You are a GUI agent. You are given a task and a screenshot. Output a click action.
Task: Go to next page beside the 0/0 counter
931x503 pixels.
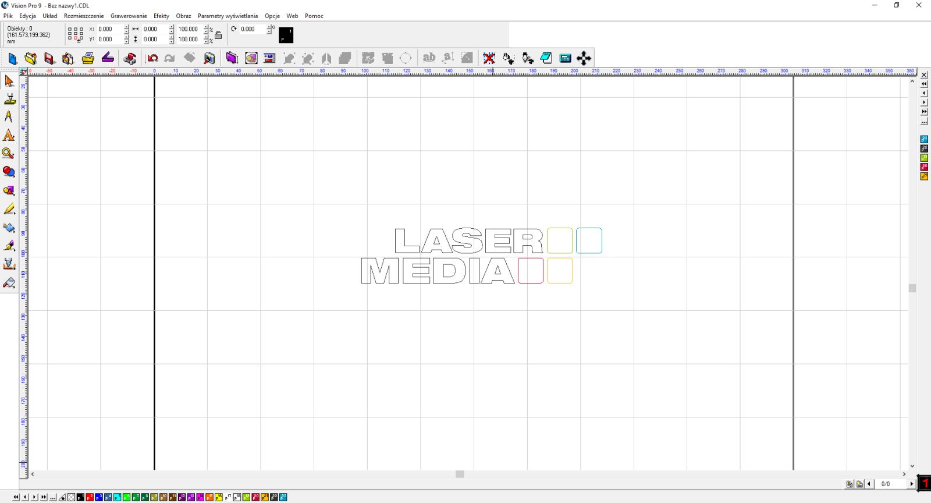[912, 484]
